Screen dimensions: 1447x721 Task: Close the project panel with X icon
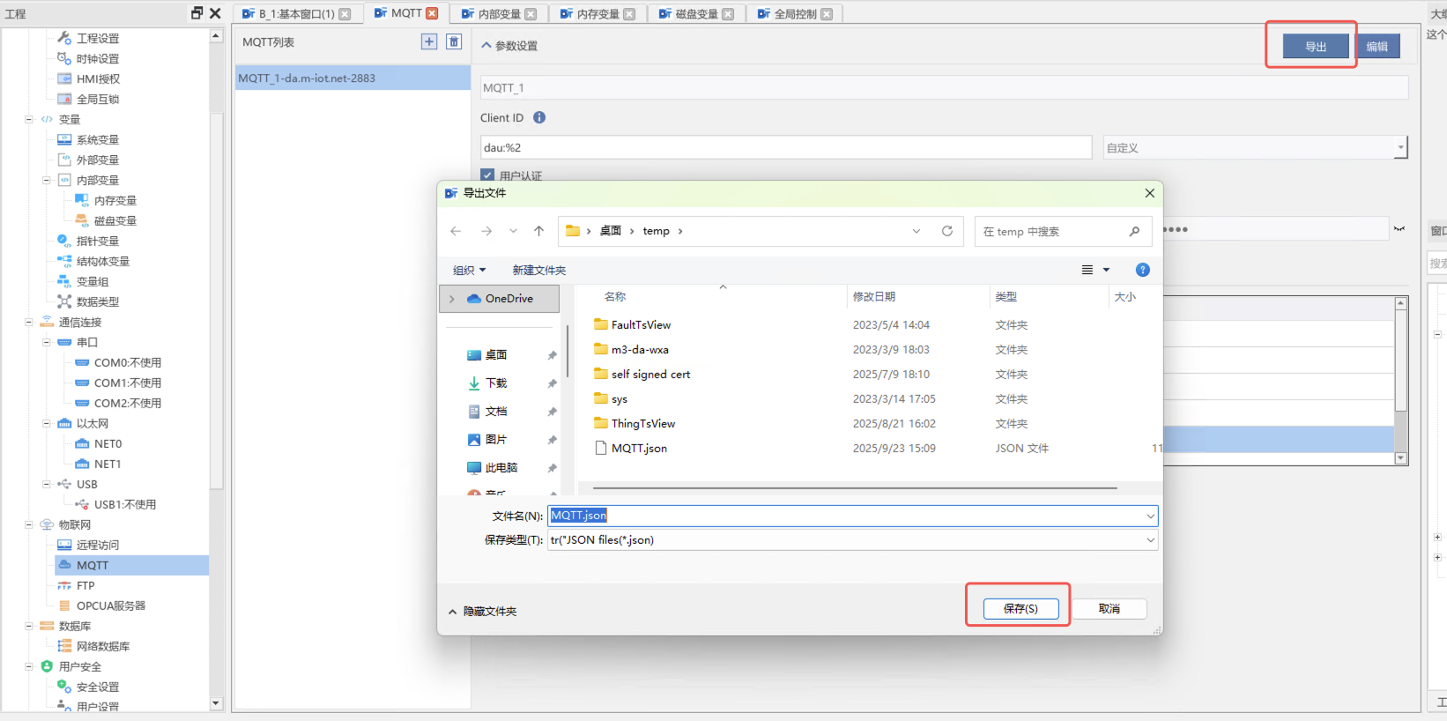[x=215, y=13]
